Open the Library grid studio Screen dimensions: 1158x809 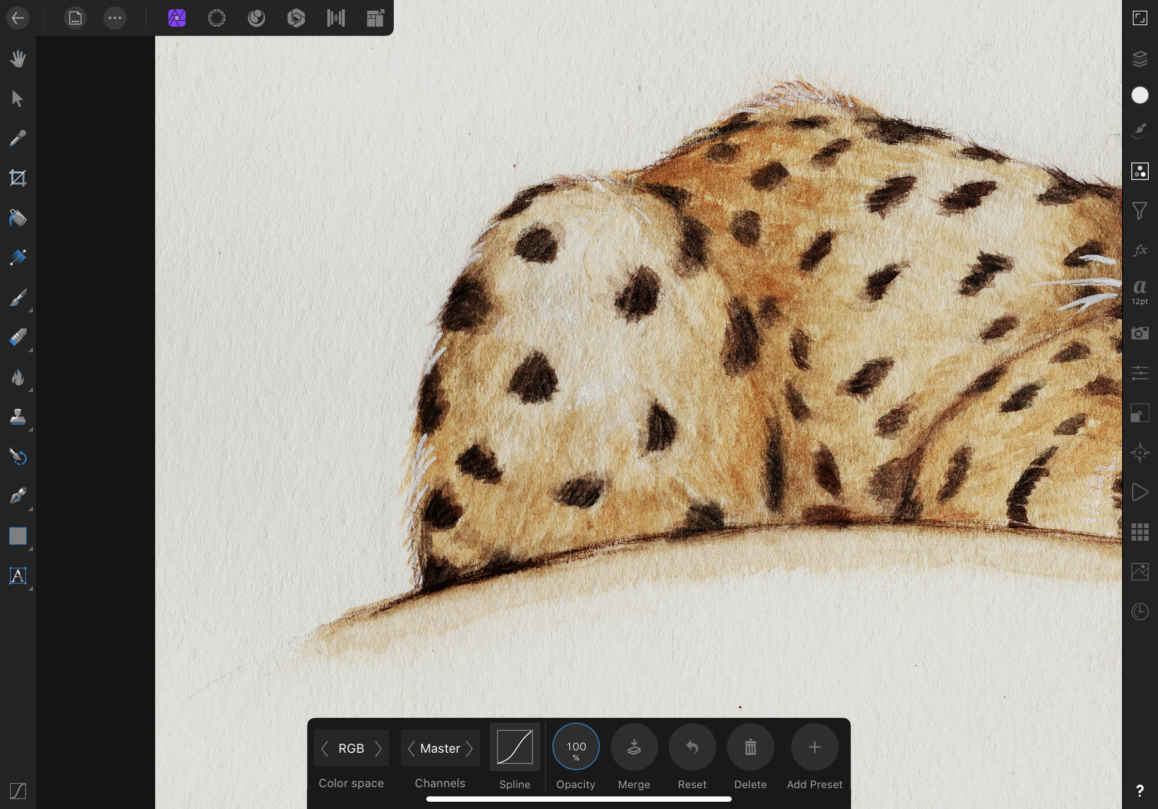pyautogui.click(x=1140, y=532)
